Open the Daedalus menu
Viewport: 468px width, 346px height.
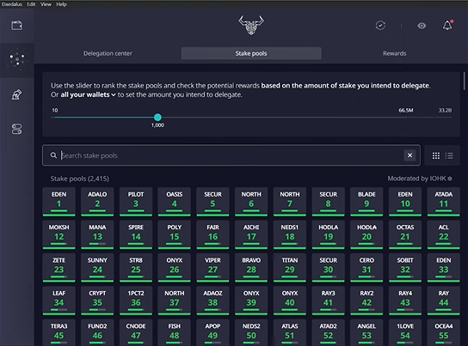(x=12, y=4)
